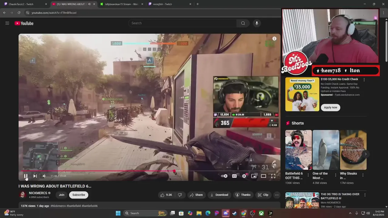Open options for One of the Most short
388x218 pixels.
click(336, 175)
